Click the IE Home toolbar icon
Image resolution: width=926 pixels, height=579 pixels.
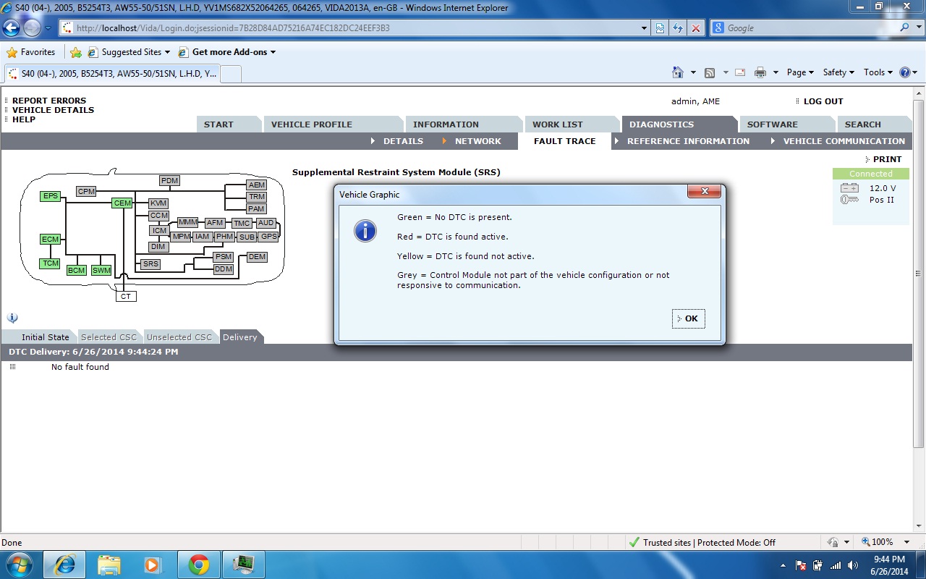pyautogui.click(x=678, y=72)
